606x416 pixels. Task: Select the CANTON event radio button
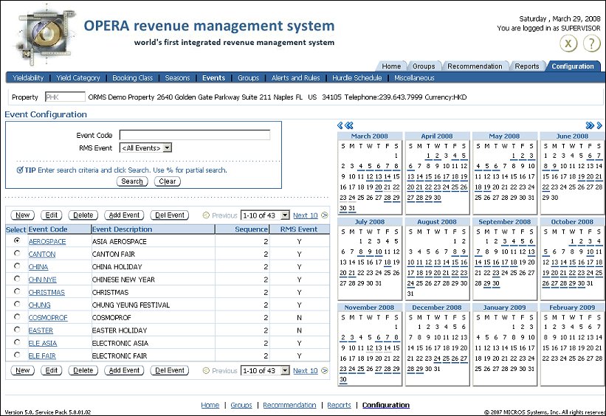17,254
